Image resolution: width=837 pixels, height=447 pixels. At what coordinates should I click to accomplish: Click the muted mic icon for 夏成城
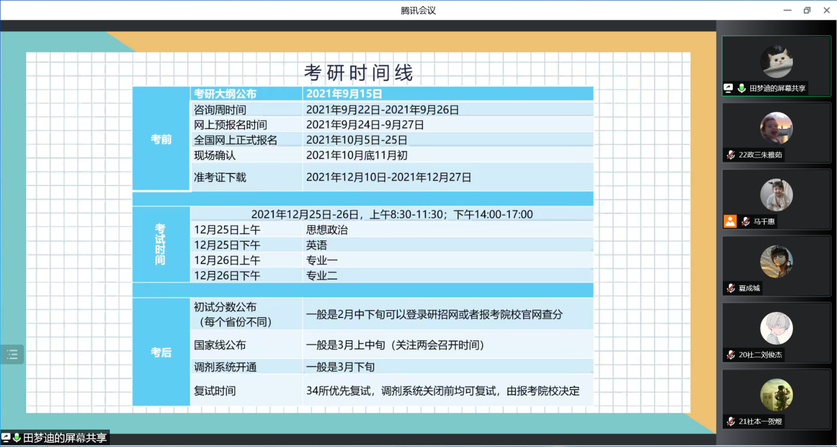pos(731,288)
